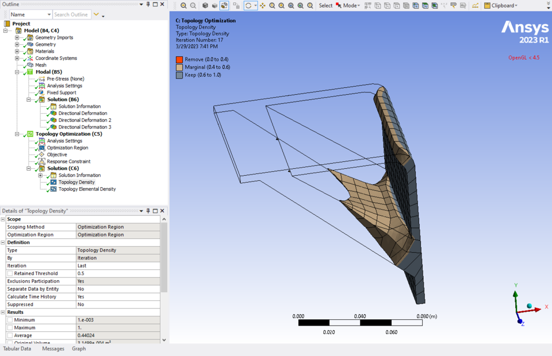552x356 pixels.
Task: Open the Chart tool in the toolbar
Action: point(476,5)
